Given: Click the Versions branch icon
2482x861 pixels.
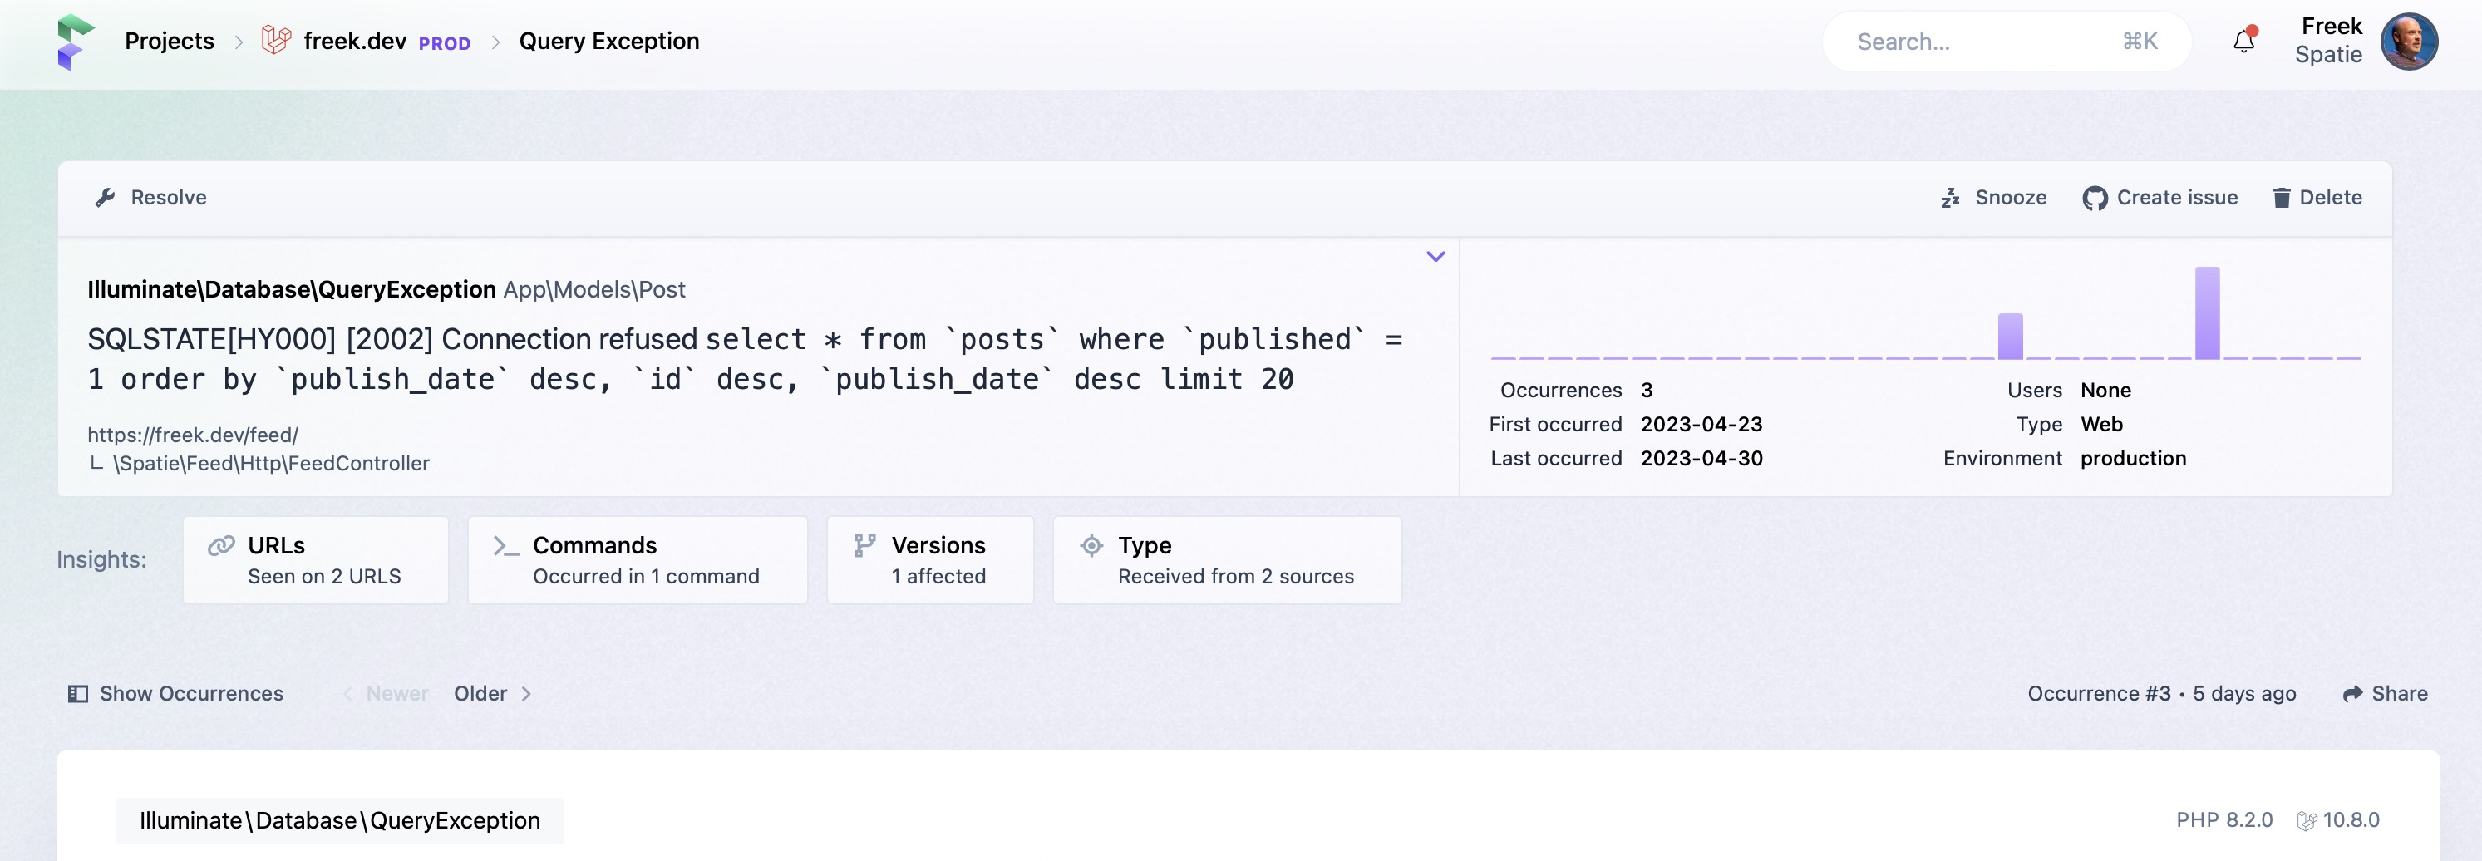Looking at the screenshot, I should [864, 545].
